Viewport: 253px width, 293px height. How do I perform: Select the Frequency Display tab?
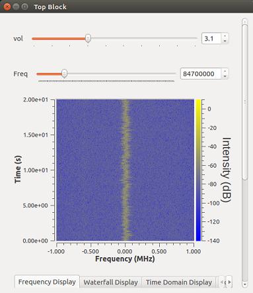[x=47, y=282]
